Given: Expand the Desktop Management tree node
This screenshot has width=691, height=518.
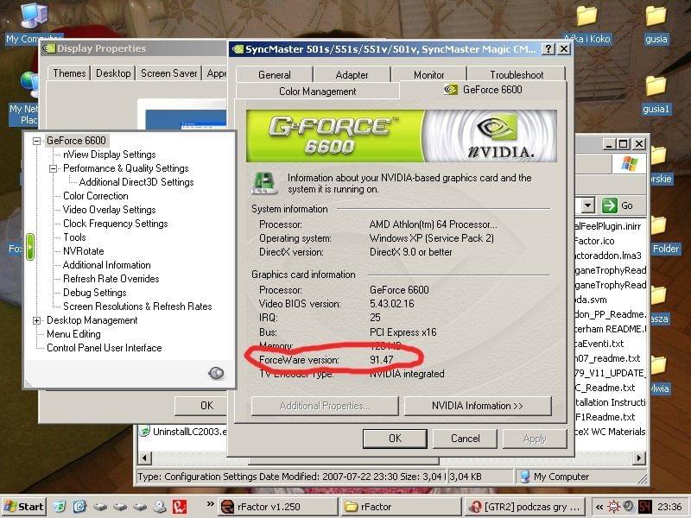Looking at the screenshot, I should tap(37, 320).
